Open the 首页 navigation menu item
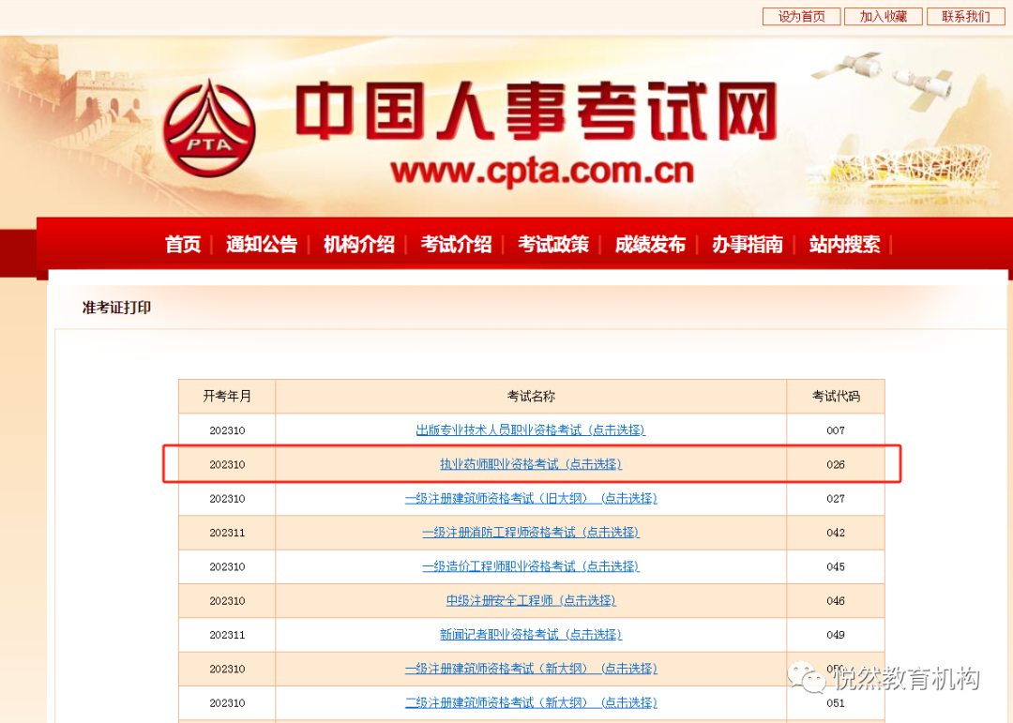Screen dimensions: 1013x723 183,245
